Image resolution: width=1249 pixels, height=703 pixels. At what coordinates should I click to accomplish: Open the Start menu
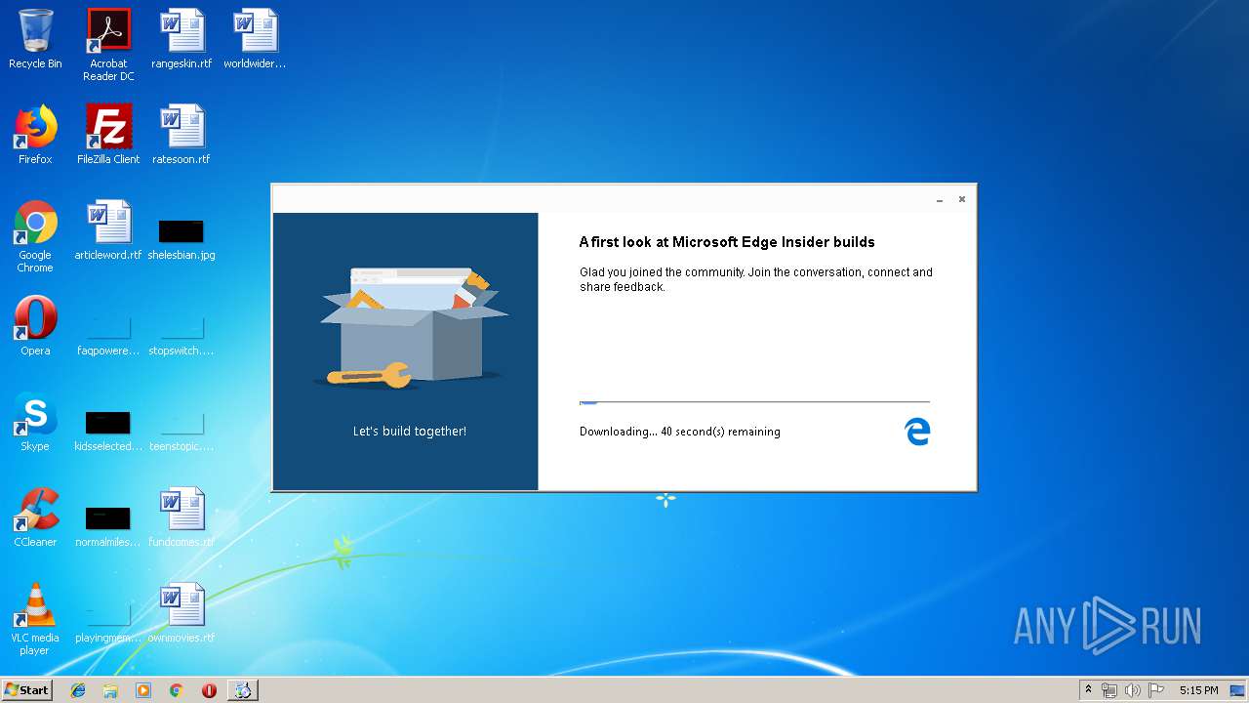(x=27, y=690)
